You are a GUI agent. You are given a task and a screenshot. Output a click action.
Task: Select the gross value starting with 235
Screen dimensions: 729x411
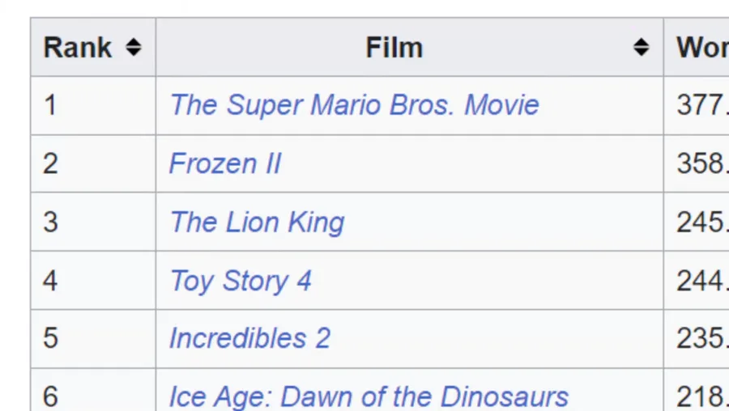click(701, 338)
